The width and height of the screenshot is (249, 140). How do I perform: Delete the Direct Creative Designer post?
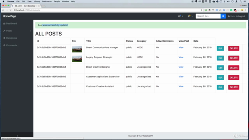(x=233, y=68)
